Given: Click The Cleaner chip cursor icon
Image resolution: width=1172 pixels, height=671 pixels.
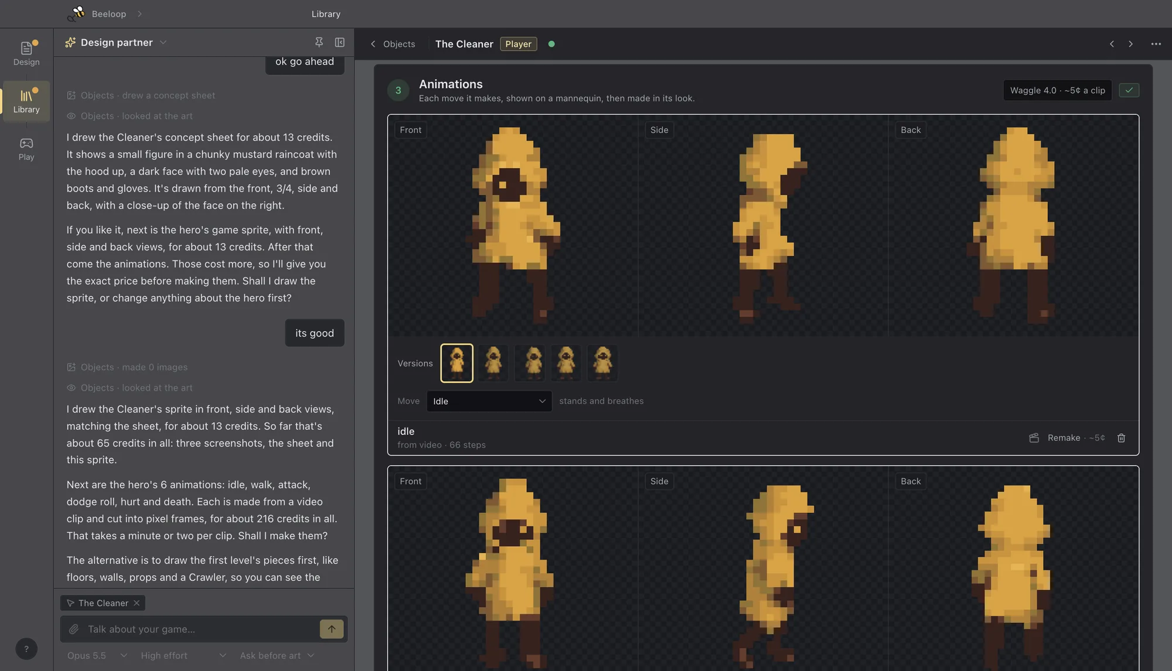Looking at the screenshot, I should (x=70, y=603).
